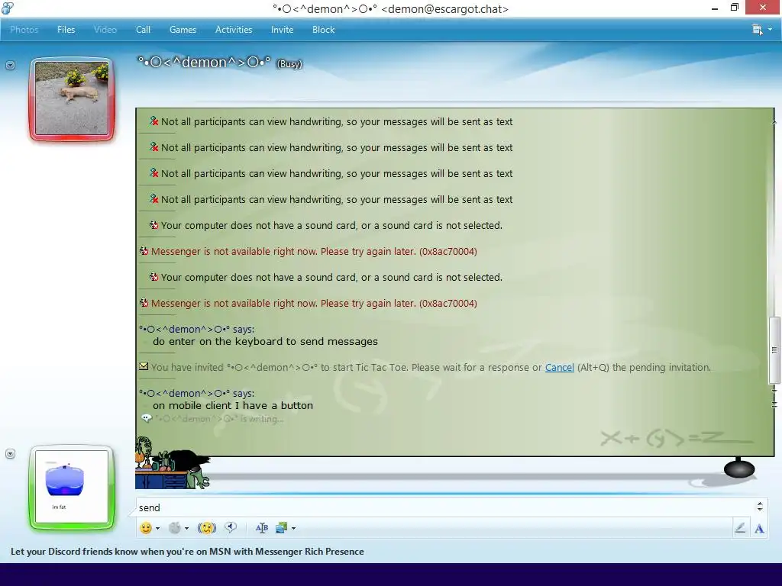Image resolution: width=782 pixels, height=586 pixels.
Task: Click your own 'im fat' display picture
Action: coord(72,487)
